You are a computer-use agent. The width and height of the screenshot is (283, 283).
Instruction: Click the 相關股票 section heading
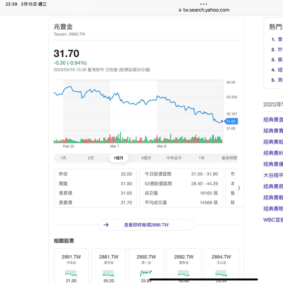coord(64,241)
